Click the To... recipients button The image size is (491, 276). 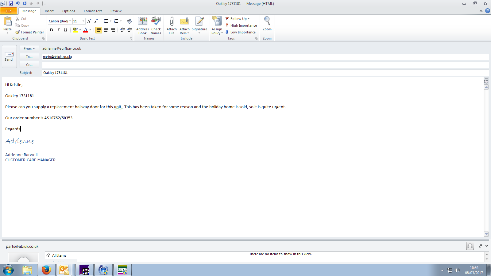tap(29, 57)
